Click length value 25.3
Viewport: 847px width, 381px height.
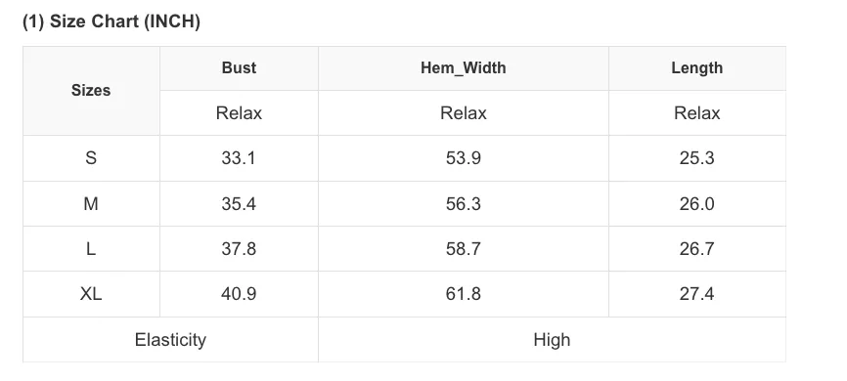tap(696, 158)
